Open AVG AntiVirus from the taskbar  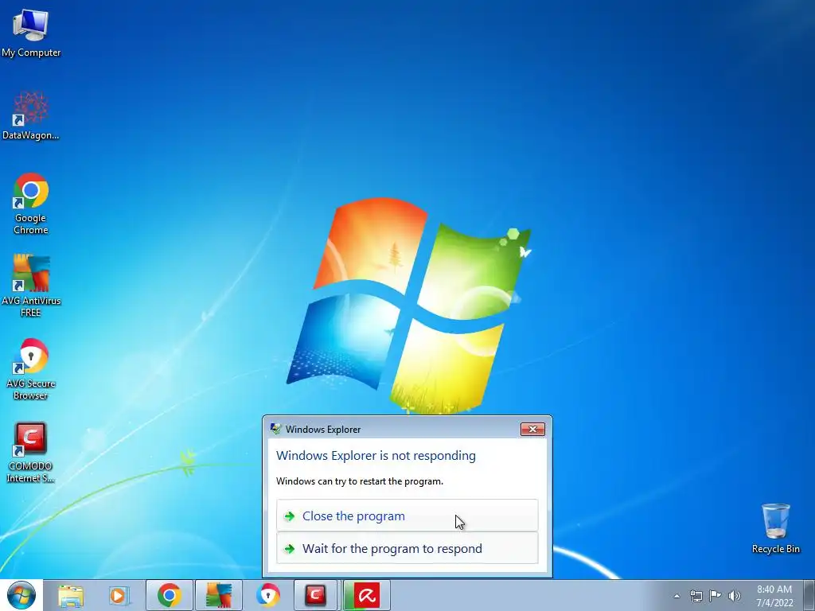tap(219, 595)
